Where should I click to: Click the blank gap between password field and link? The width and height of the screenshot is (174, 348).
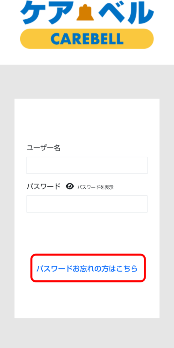coord(87,232)
